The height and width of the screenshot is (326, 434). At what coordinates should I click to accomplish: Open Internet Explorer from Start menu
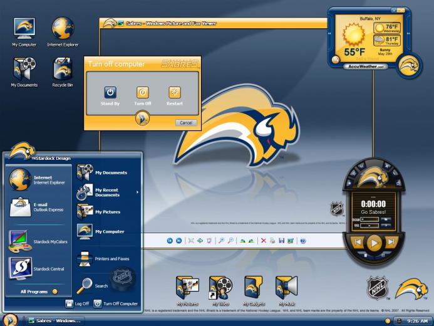38,180
